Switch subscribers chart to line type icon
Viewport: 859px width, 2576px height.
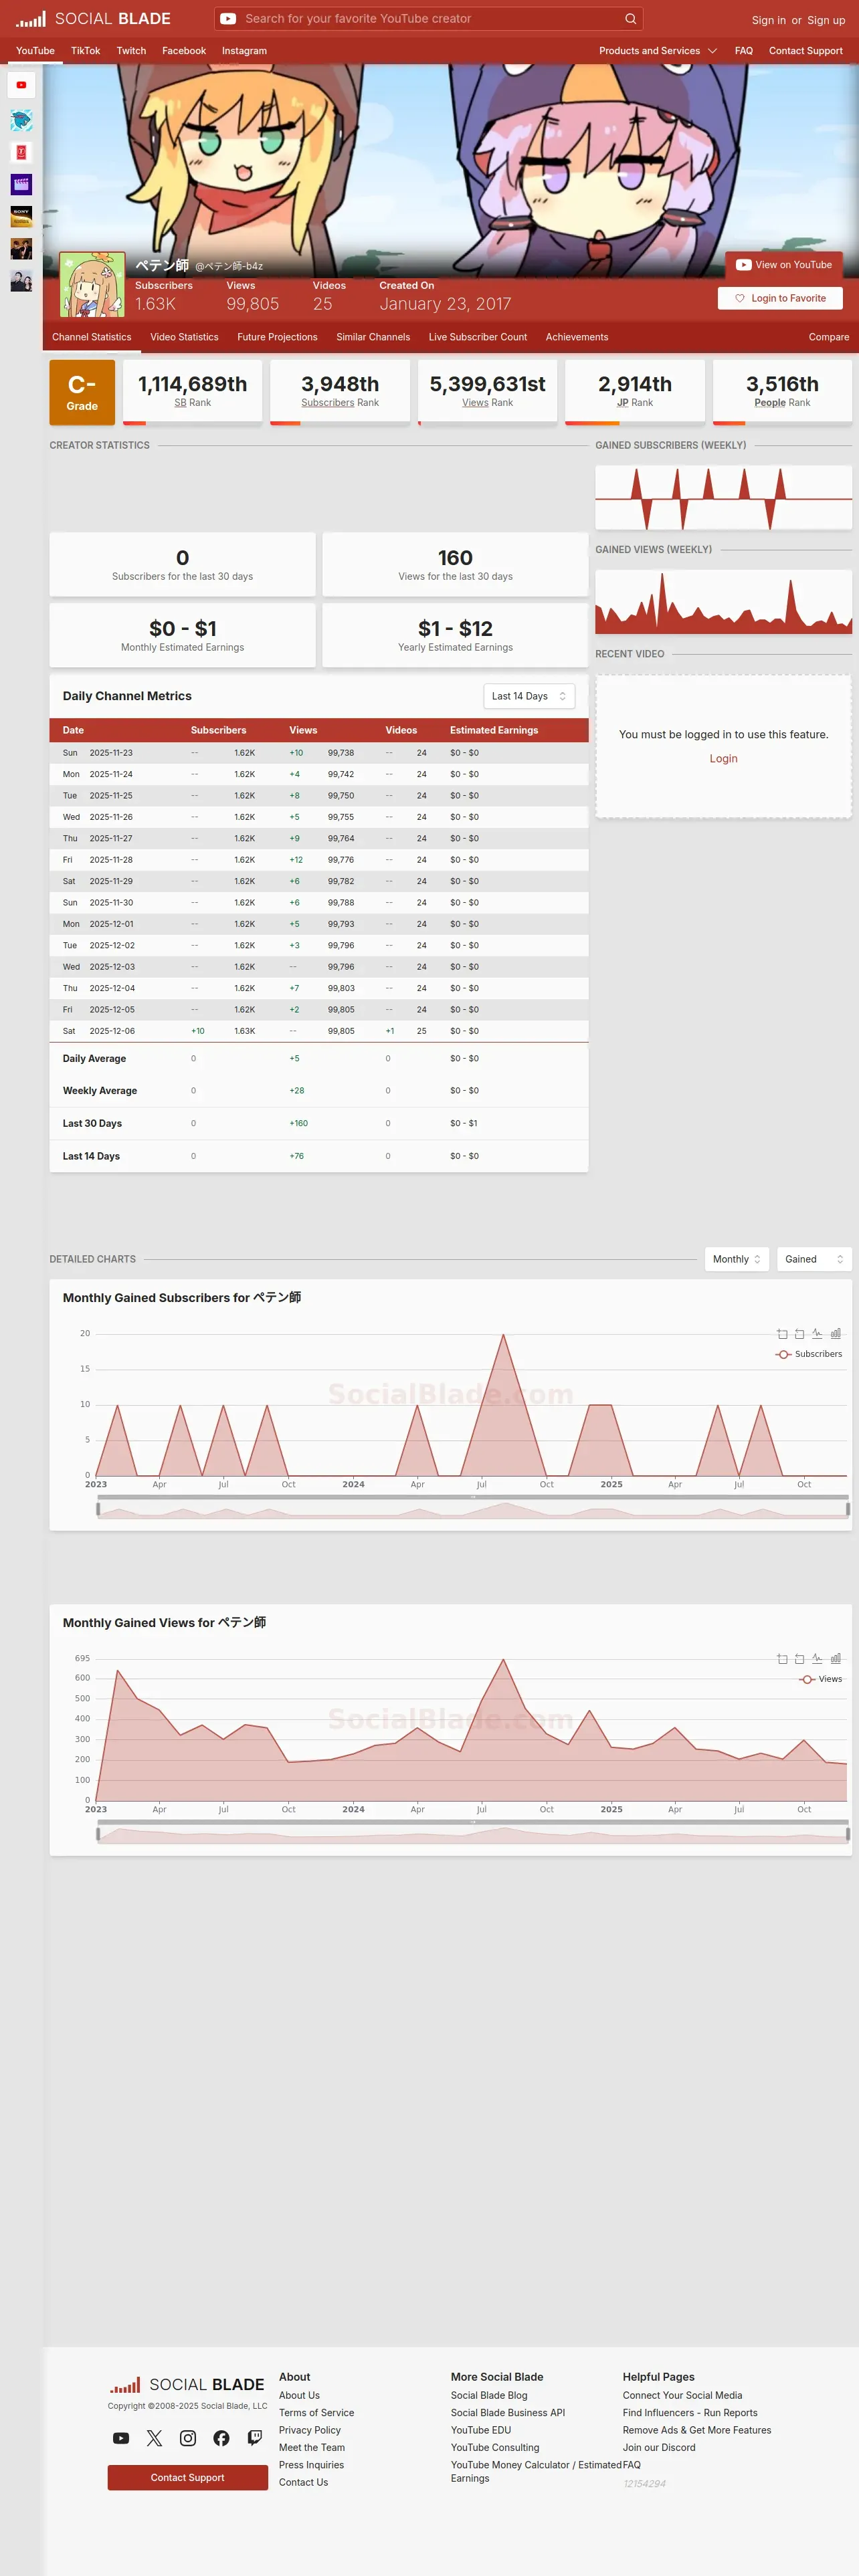tap(817, 1333)
